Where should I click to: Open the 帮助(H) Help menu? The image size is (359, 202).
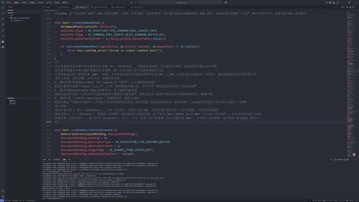click(65, 2)
